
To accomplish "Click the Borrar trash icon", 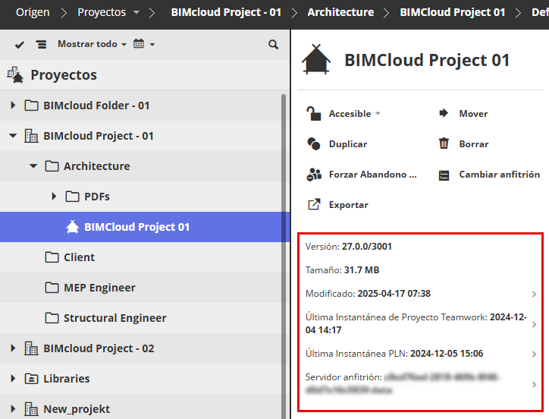I will click(444, 144).
